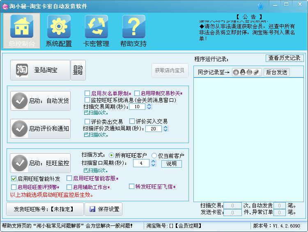The height and width of the screenshot is (232, 308).
Task: Click the 自动发货 count field
Action: click(x=280, y=205)
